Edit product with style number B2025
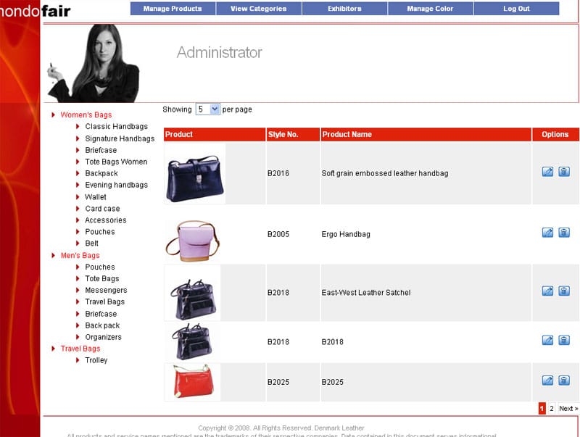This screenshot has width=580, height=437. click(x=547, y=382)
